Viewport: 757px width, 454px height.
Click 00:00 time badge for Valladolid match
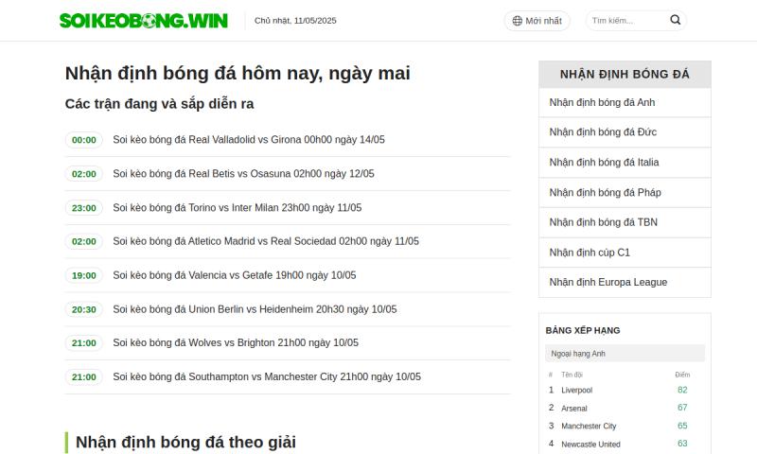pyautogui.click(x=84, y=140)
